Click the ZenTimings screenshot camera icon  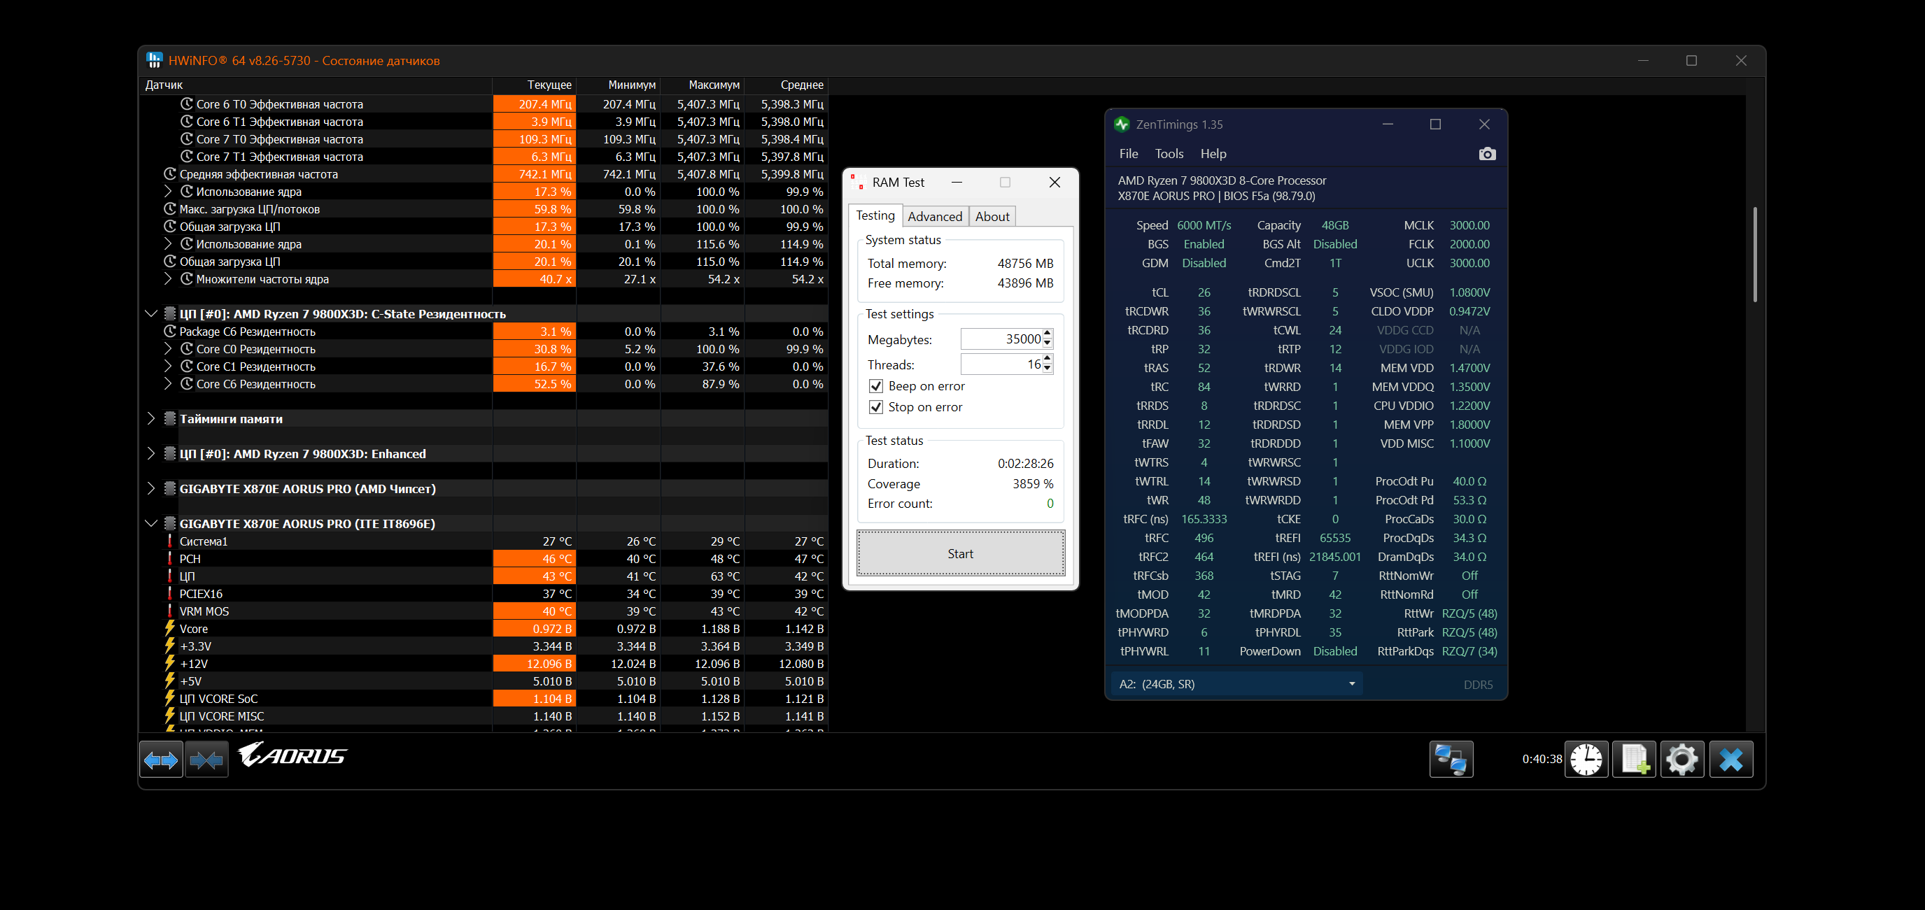click(1486, 154)
